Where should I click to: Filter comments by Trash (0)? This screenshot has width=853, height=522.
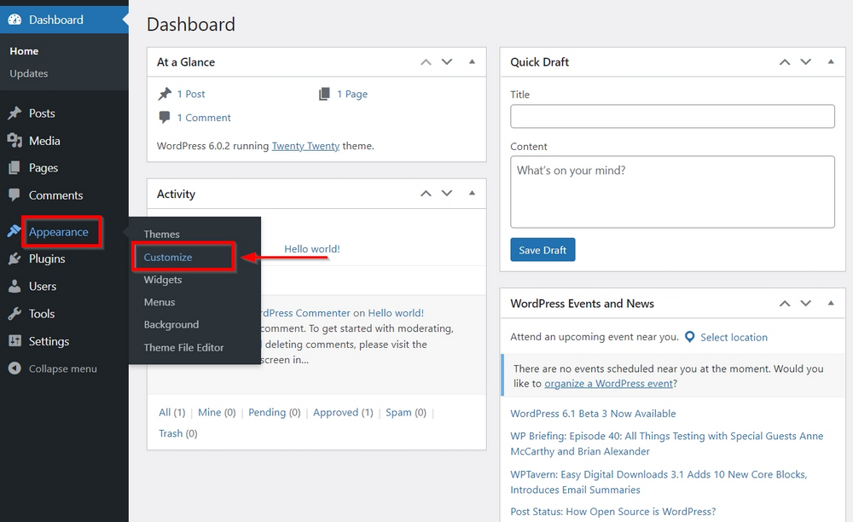point(178,433)
